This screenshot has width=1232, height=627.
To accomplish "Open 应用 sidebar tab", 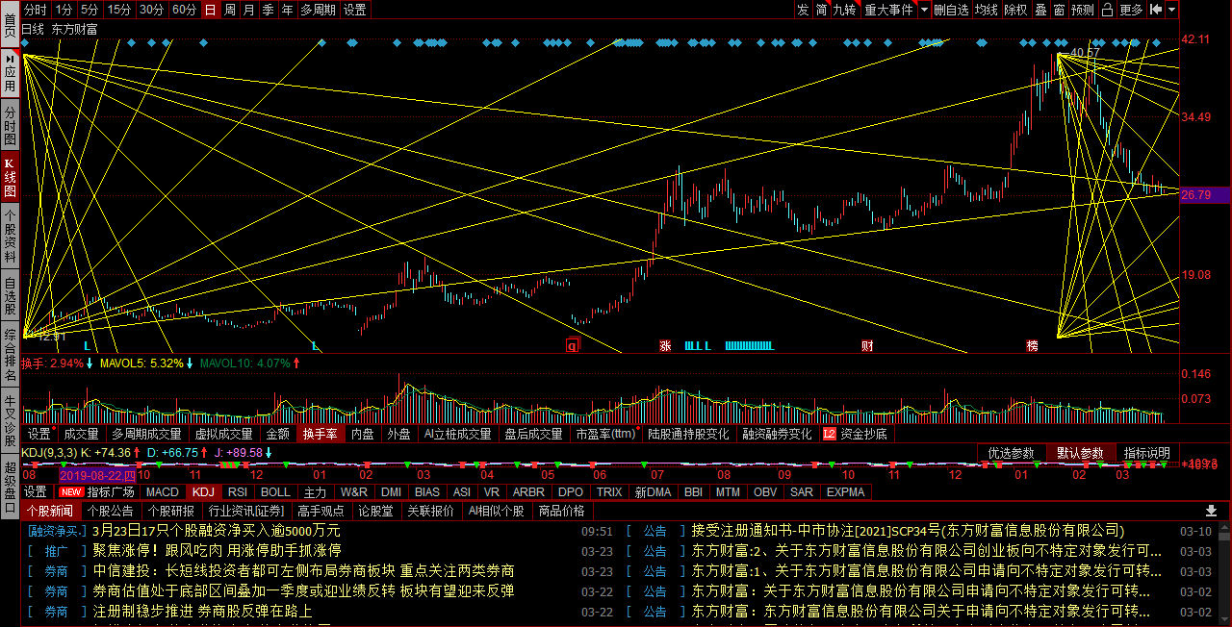I will coord(10,73).
